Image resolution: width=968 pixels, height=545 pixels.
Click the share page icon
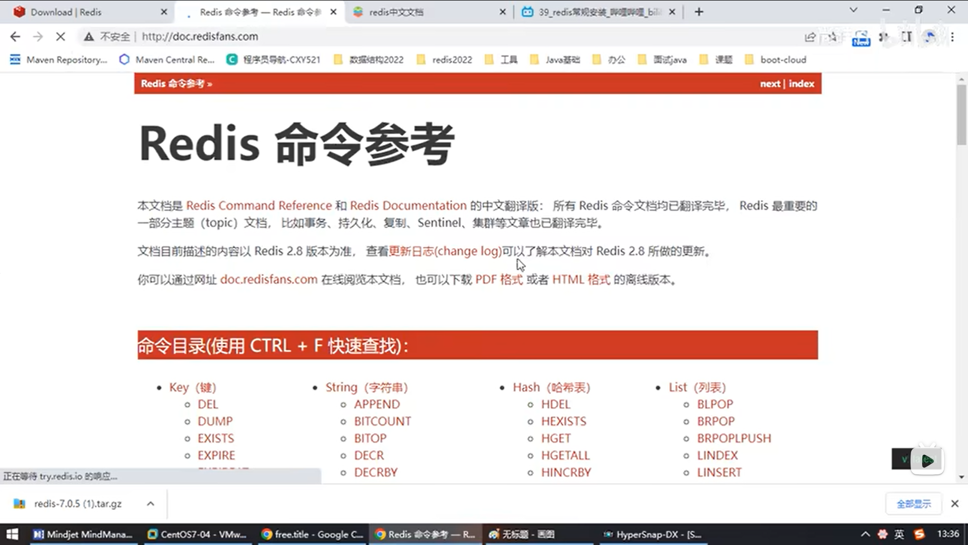(x=810, y=36)
